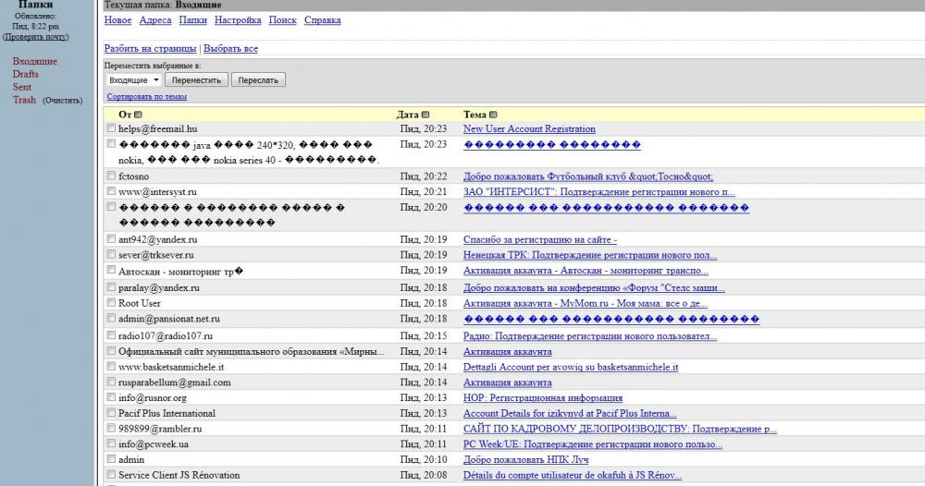Click the Выбрать все link
Screen dimensions: 925x486
point(230,48)
